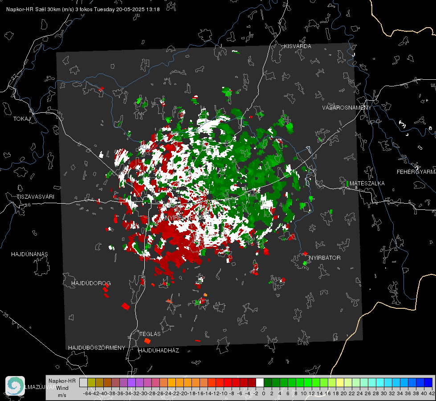Click the KISVÁRDA city label

pos(297,46)
